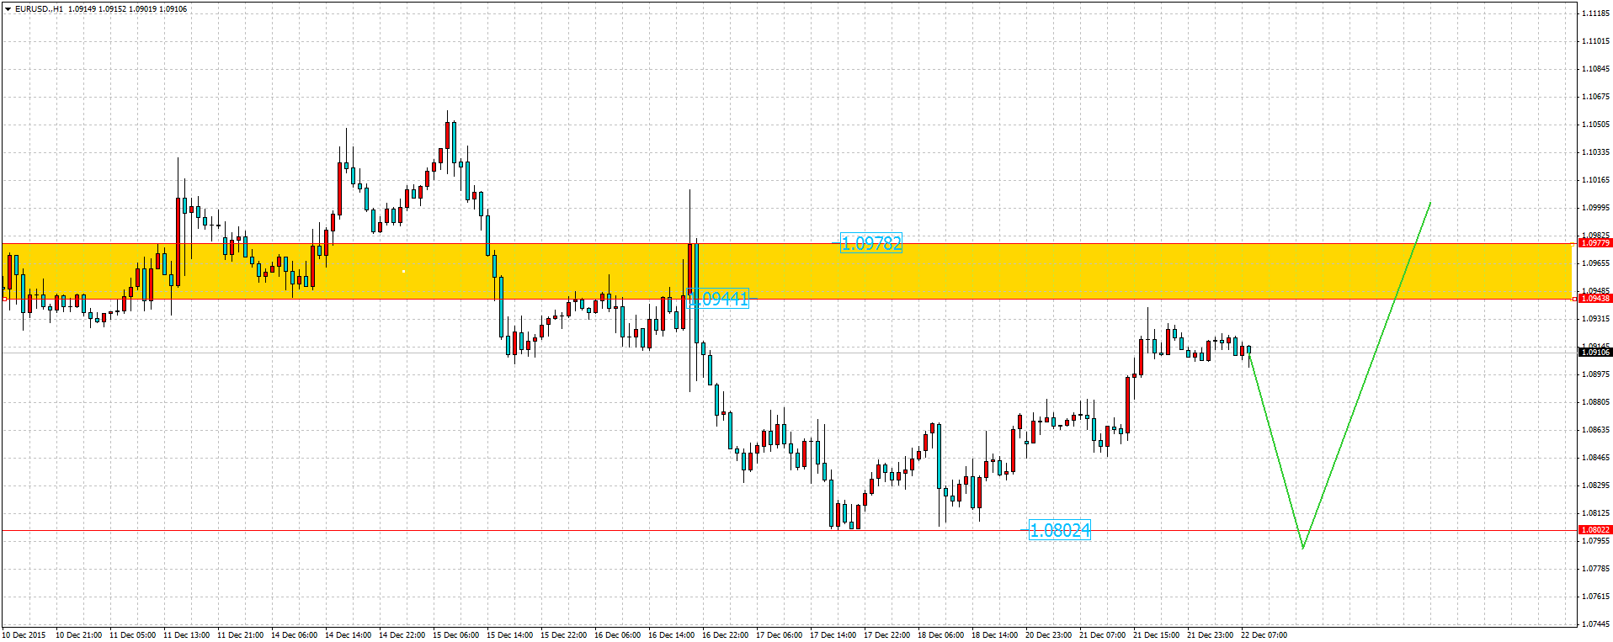Viewport: 1613px width, 642px height.
Task: Select the 1.08024 price text label
Action: pos(1059,531)
